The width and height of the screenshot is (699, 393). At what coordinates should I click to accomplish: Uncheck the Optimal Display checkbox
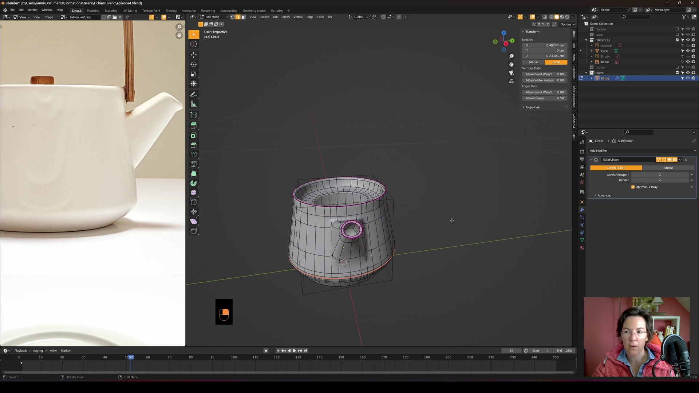(x=633, y=187)
